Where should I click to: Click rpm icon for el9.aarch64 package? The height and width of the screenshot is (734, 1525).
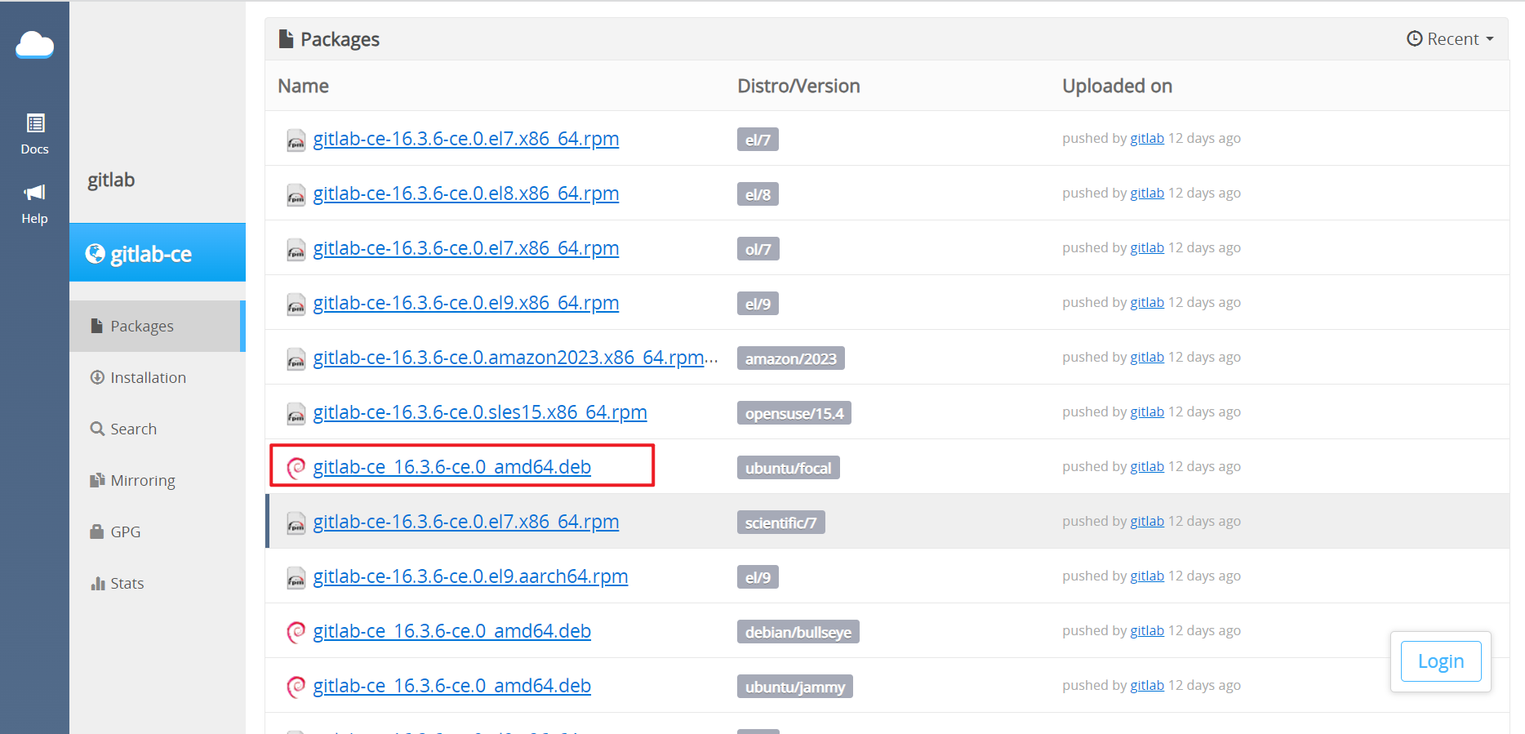(296, 578)
